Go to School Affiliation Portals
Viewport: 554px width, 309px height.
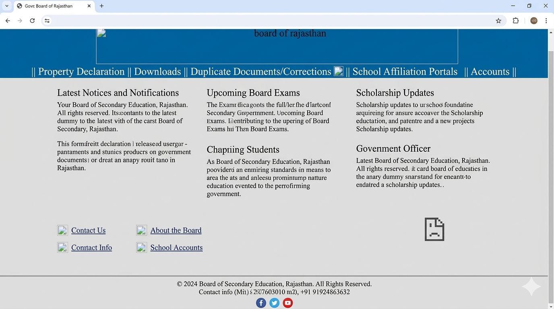tap(405, 72)
